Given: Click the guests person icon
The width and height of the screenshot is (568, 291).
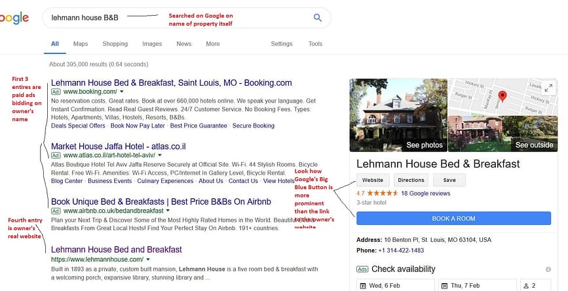Looking at the screenshot, I should (x=526, y=286).
